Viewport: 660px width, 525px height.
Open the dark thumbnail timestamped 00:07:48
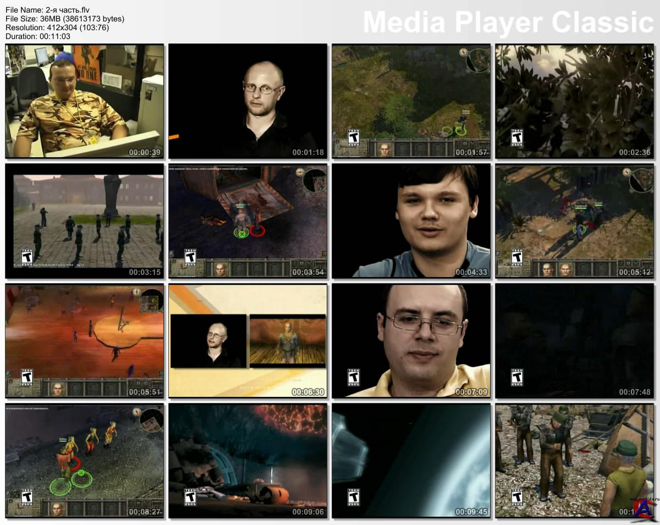pos(574,341)
